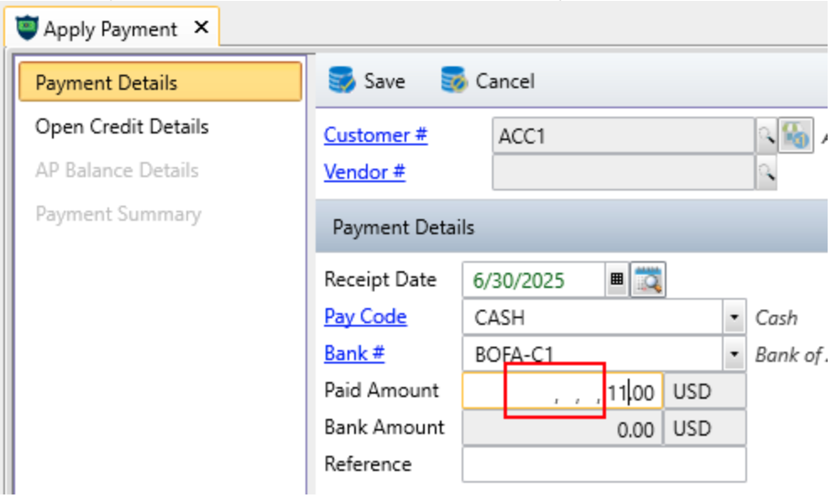831x497 pixels.
Task: Open the Customer # link
Action: pyautogui.click(x=375, y=135)
